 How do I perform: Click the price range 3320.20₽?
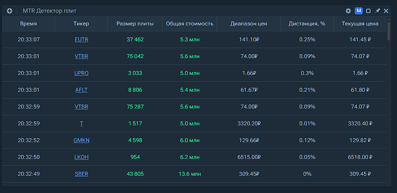coord(249,124)
